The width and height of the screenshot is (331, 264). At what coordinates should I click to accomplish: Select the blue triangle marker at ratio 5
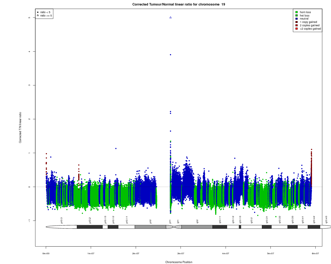click(x=171, y=17)
